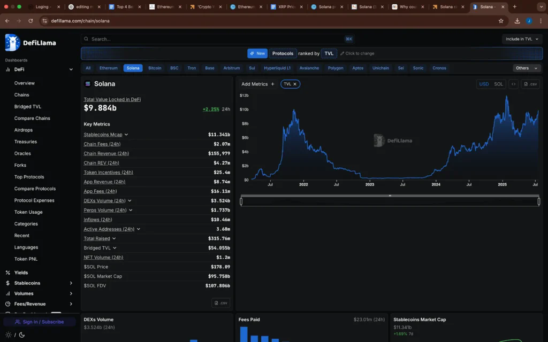Click the TVL ranked-by selector

[x=329, y=53]
